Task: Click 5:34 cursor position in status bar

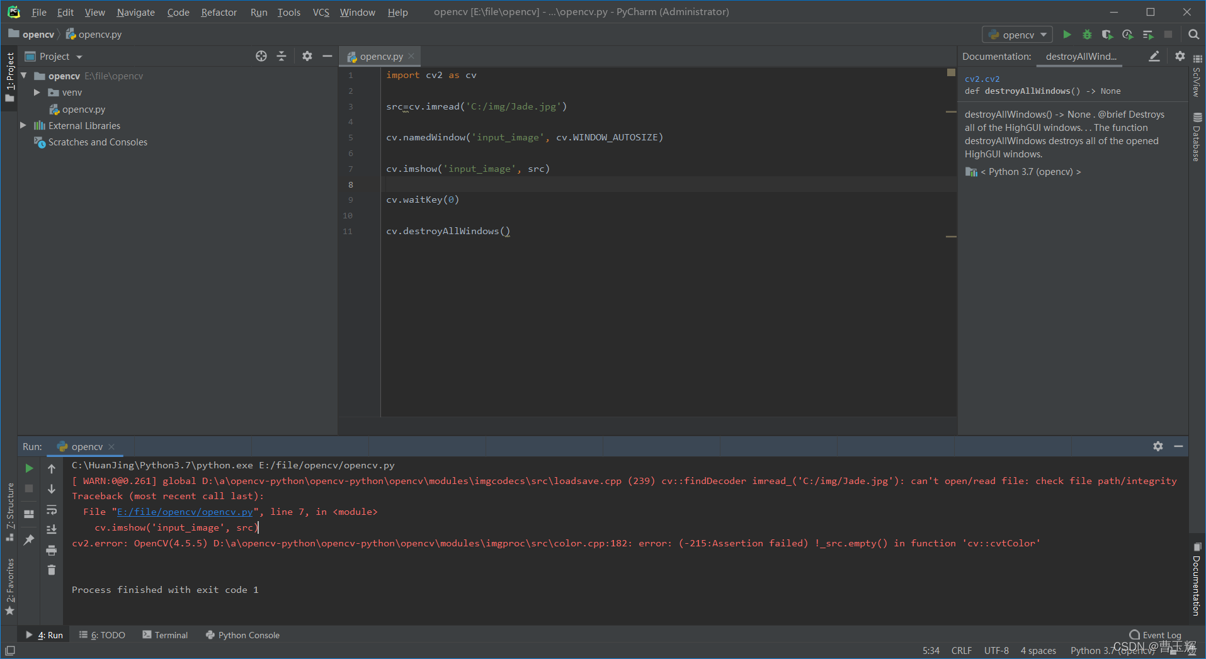Action: pyautogui.click(x=931, y=651)
